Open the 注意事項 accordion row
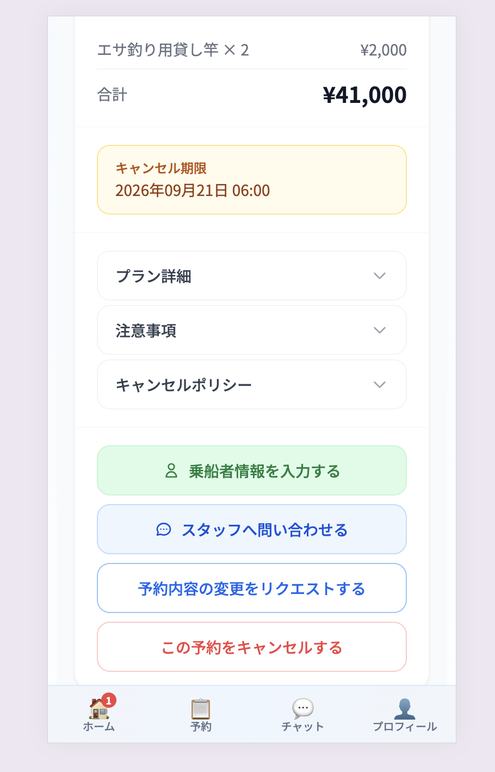 252,330
